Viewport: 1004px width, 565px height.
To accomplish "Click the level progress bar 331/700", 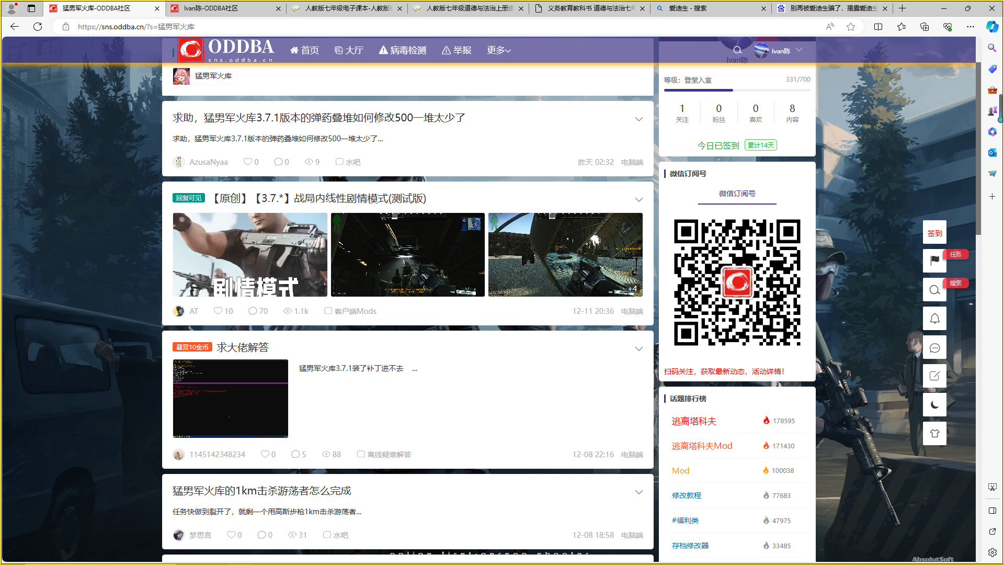I will pyautogui.click(x=737, y=90).
